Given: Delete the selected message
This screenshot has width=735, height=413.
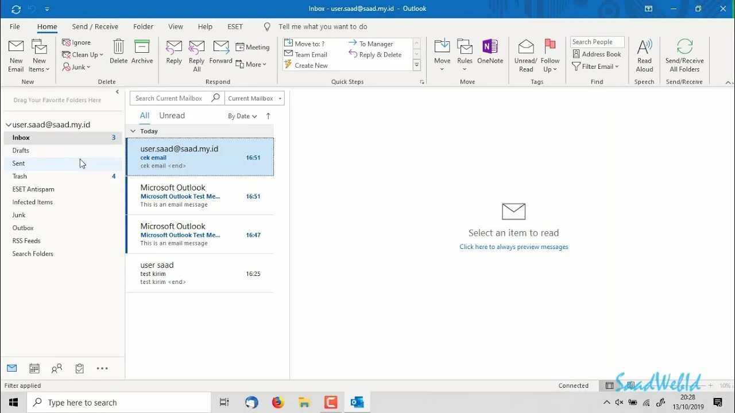Looking at the screenshot, I should click(x=118, y=52).
